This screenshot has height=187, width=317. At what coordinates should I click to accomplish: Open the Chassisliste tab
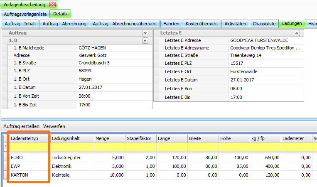264,24
